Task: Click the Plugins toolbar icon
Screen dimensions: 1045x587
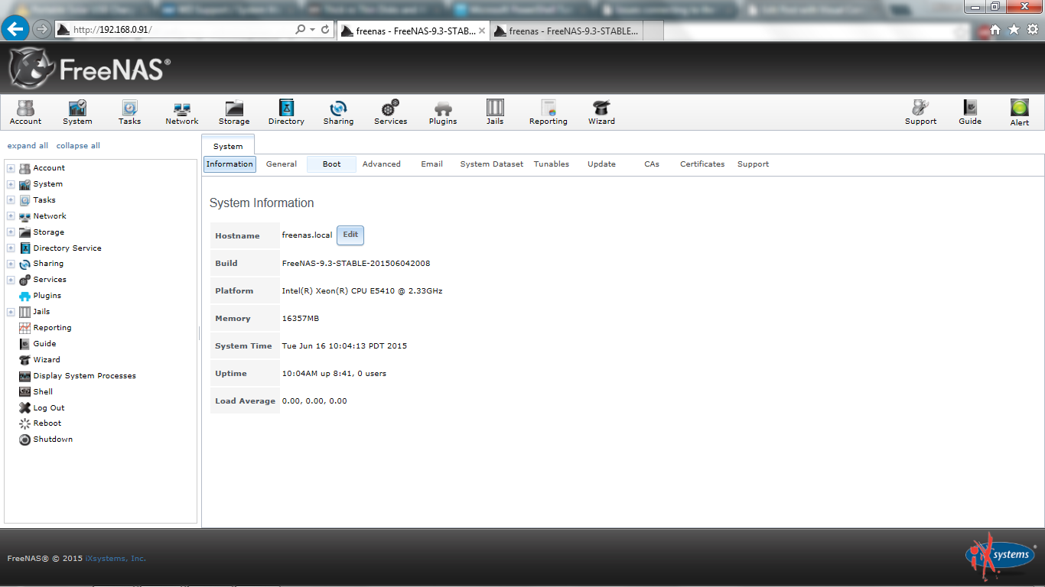Action: coord(443,112)
